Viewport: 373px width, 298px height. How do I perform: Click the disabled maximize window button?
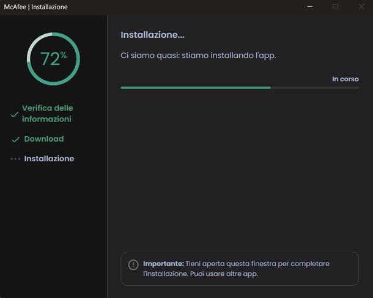(336, 7)
